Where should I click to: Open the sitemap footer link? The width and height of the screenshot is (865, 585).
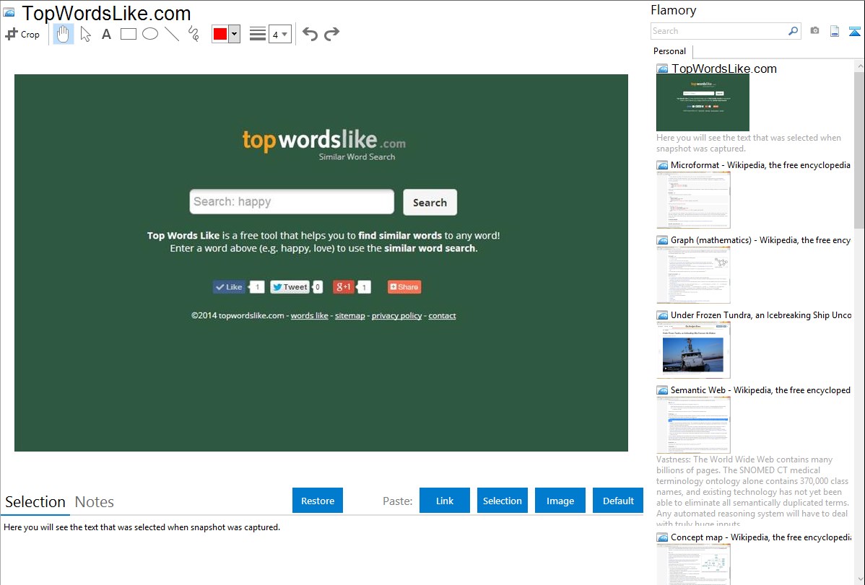point(349,315)
